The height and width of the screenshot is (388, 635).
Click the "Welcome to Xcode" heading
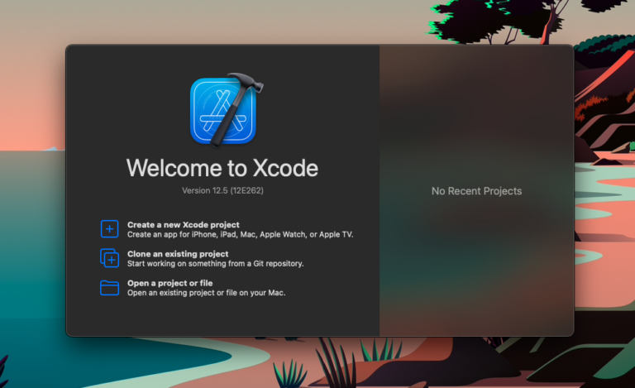coord(222,168)
